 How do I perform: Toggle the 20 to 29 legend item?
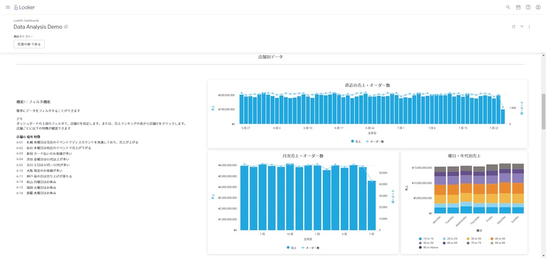point(450,238)
